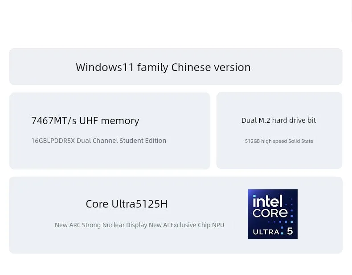Image resolution: width=352 pixels, height=275 pixels.
Task: Click 'Student Edition' in the memory card
Action: point(143,141)
